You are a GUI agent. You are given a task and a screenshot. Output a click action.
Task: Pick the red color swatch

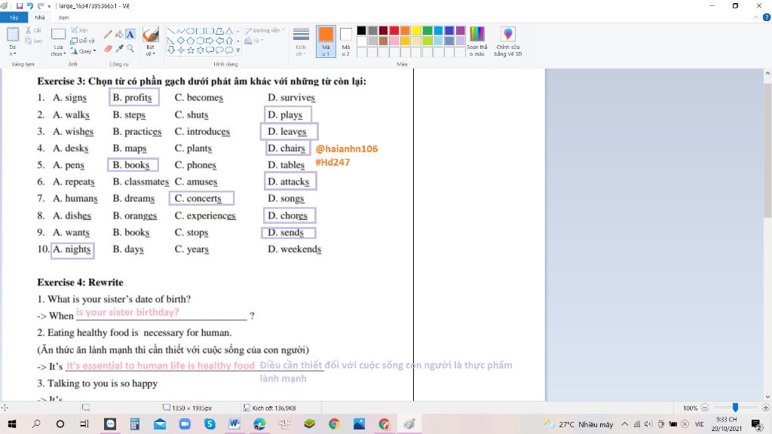pos(394,30)
